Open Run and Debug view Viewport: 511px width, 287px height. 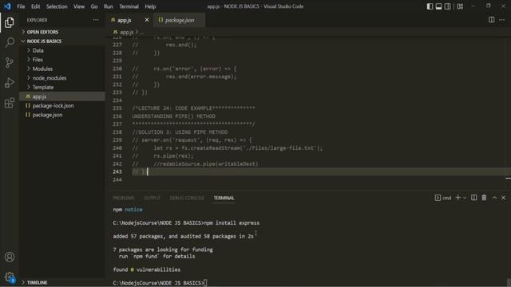coord(10,83)
